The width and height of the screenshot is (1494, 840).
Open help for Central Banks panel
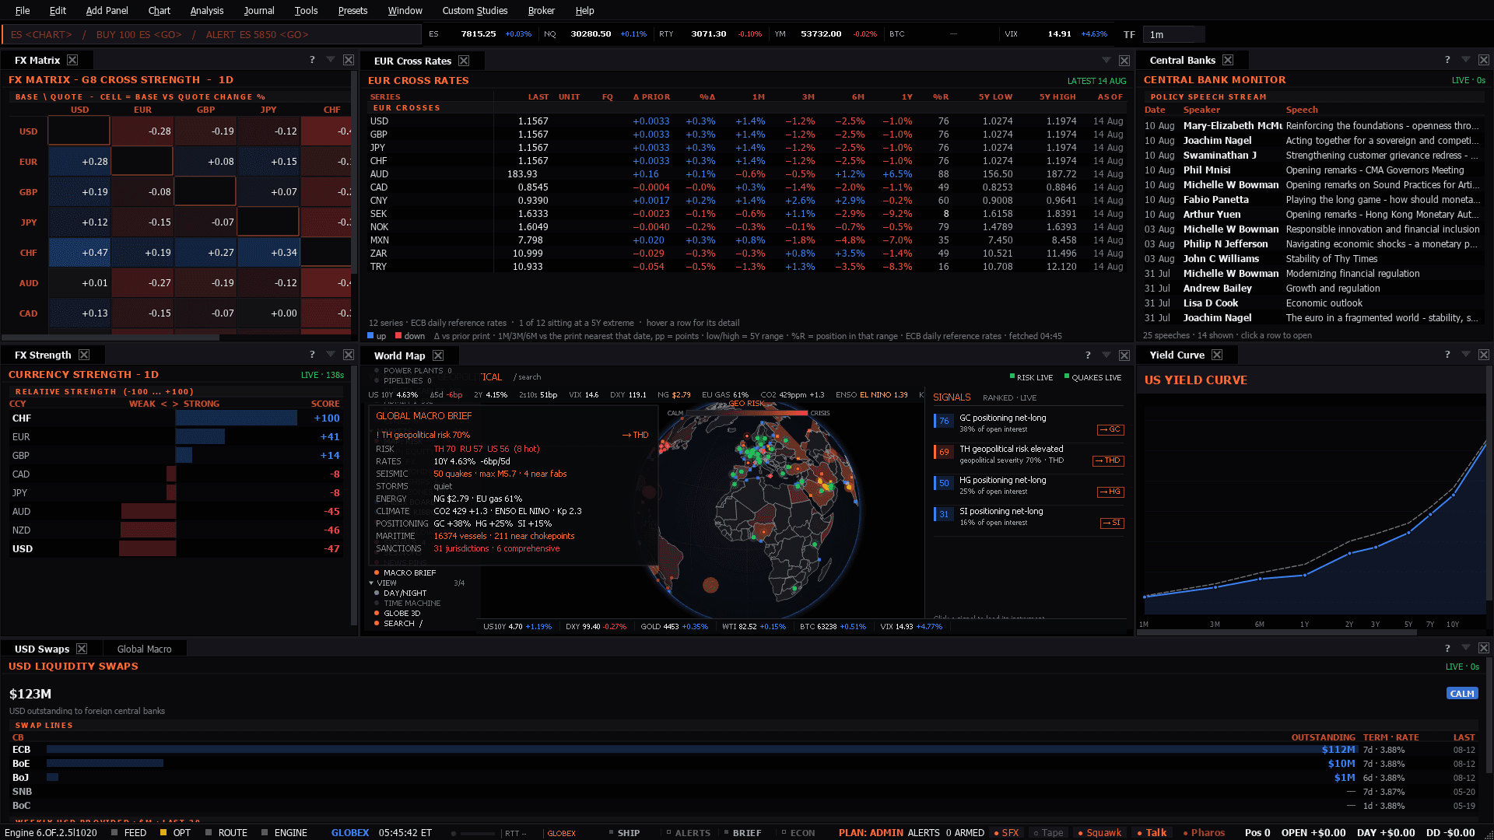pos(1447,60)
